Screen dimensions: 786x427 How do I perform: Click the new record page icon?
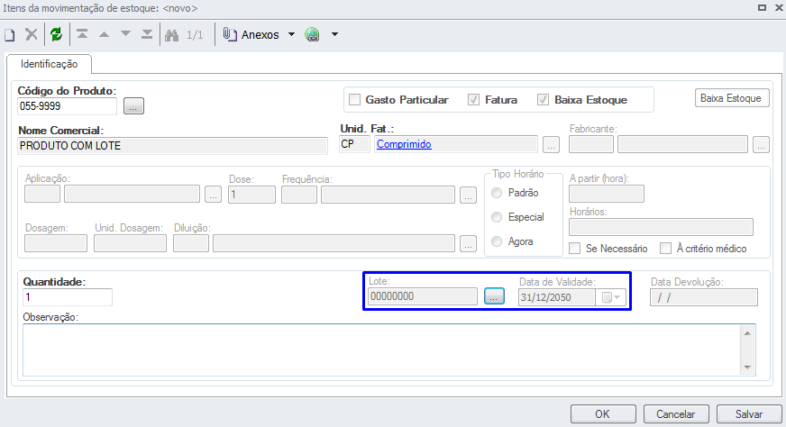tap(10, 34)
